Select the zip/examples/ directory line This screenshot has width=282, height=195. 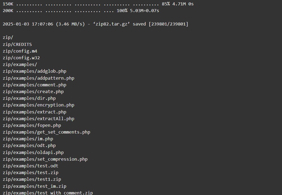(20, 65)
